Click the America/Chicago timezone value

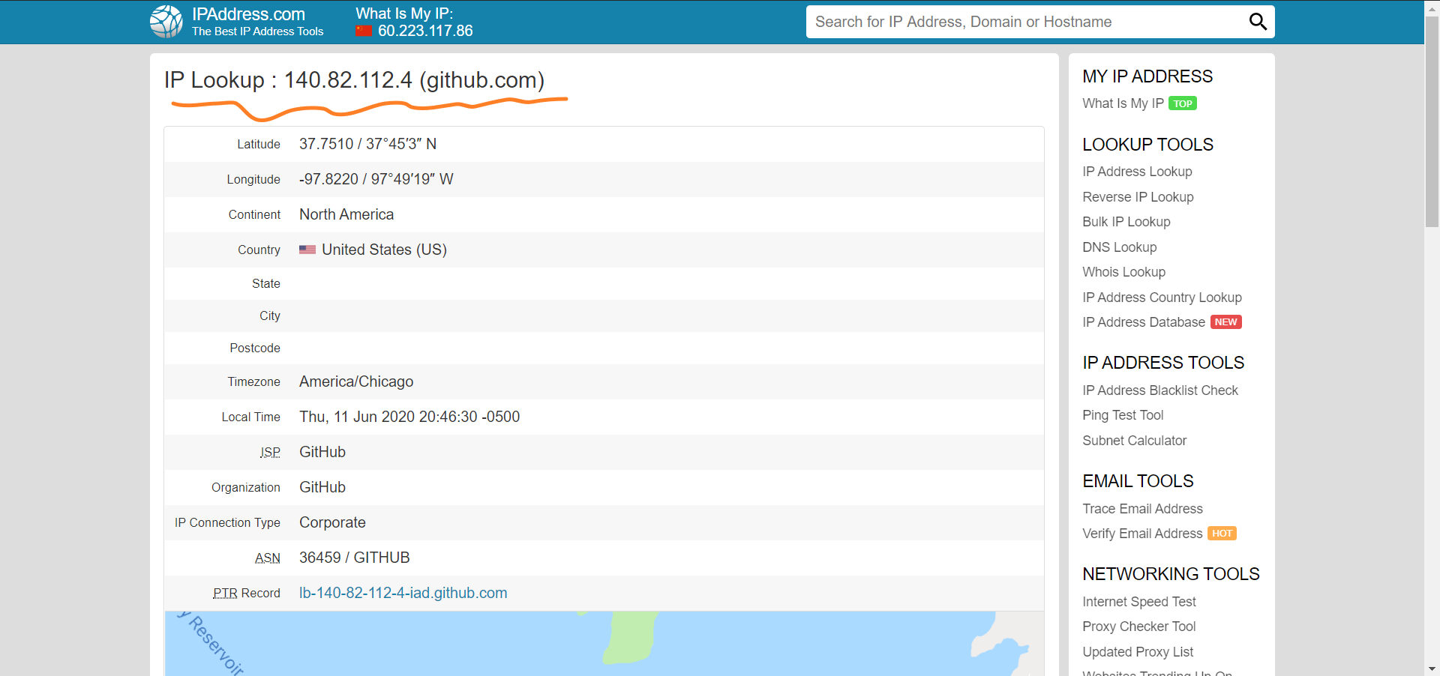[x=356, y=381]
